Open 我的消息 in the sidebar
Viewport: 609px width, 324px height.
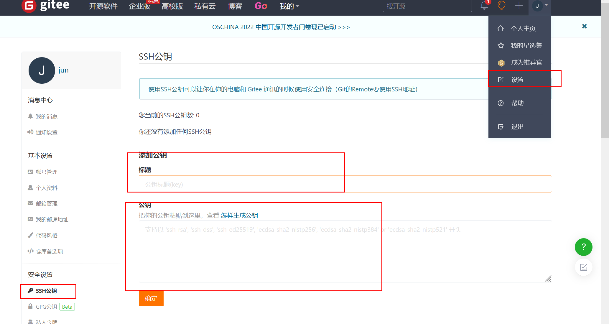coord(47,117)
